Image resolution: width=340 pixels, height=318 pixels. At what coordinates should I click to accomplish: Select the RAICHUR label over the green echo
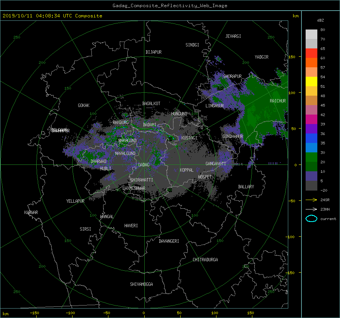(278, 101)
